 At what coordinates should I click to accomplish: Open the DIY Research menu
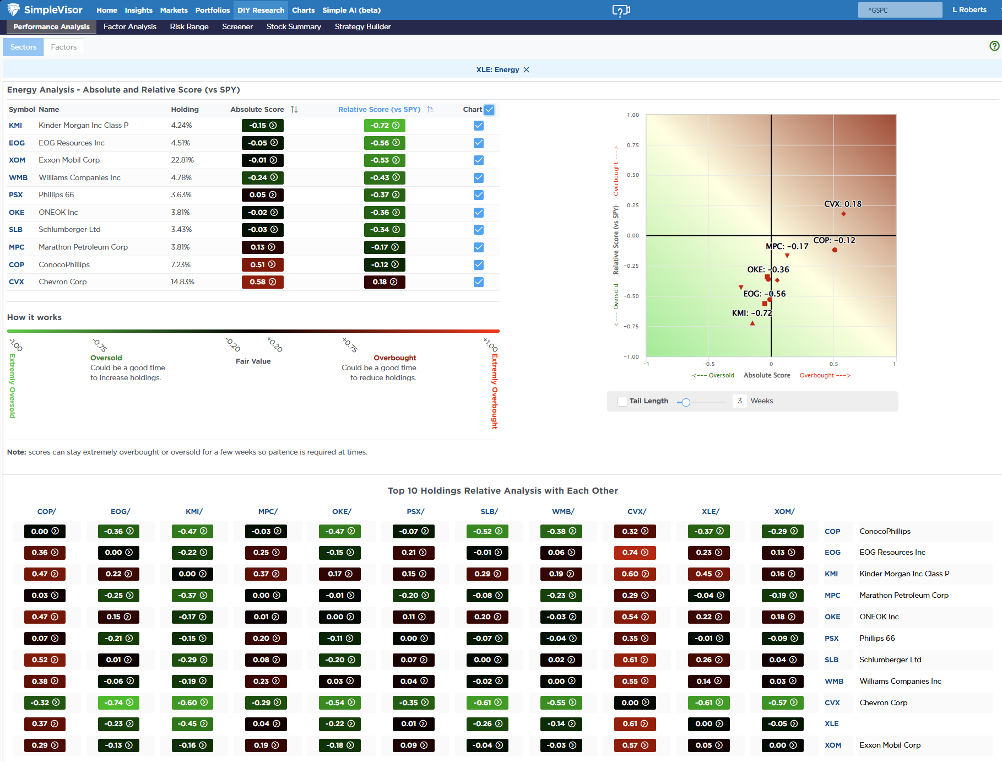pyautogui.click(x=261, y=10)
